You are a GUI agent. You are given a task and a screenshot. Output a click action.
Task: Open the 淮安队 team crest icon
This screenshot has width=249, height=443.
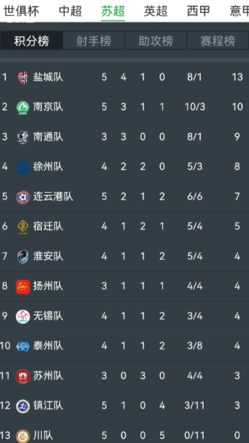23,257
